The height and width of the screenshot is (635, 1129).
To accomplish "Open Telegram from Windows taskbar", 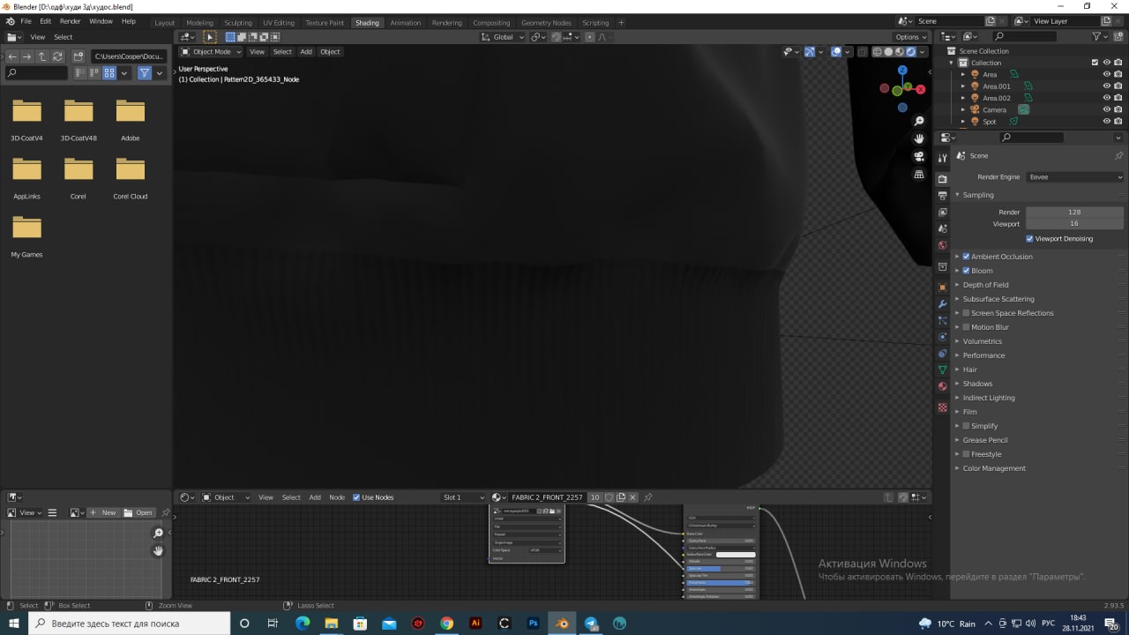I will (591, 624).
